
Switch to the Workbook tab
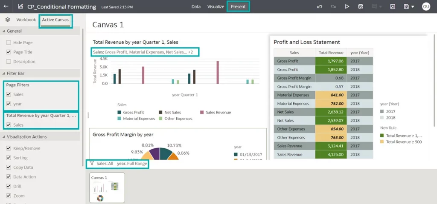coord(26,20)
